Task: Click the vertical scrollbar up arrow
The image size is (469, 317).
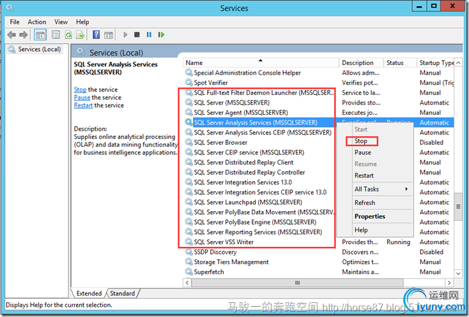Action: pyautogui.click(x=458, y=62)
